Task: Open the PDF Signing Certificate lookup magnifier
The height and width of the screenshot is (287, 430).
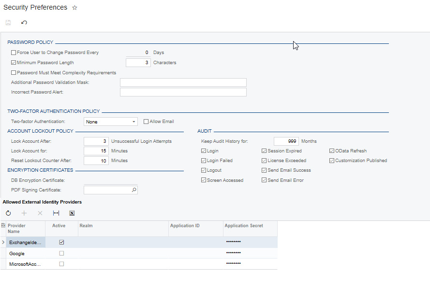Action: [133, 190]
